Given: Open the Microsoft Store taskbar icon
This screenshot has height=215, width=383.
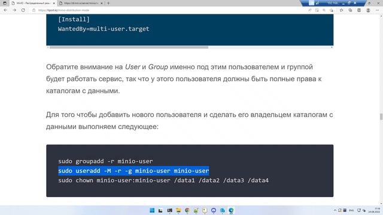Looking at the screenshot, I should [222, 210].
